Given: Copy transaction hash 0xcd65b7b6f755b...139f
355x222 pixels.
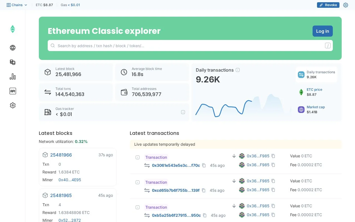Looking at the screenshot, I should click(x=204, y=190).
